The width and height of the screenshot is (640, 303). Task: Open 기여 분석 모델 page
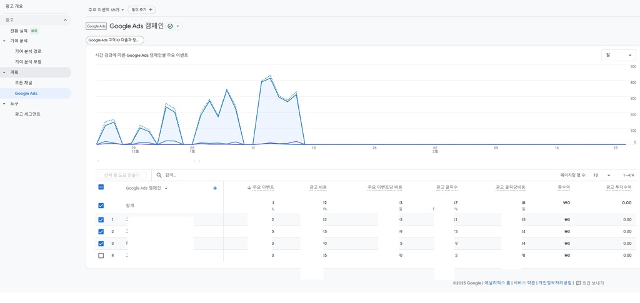pos(28,62)
